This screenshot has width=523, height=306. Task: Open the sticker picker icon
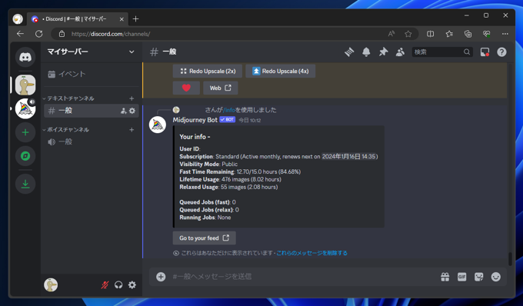[x=479, y=277]
